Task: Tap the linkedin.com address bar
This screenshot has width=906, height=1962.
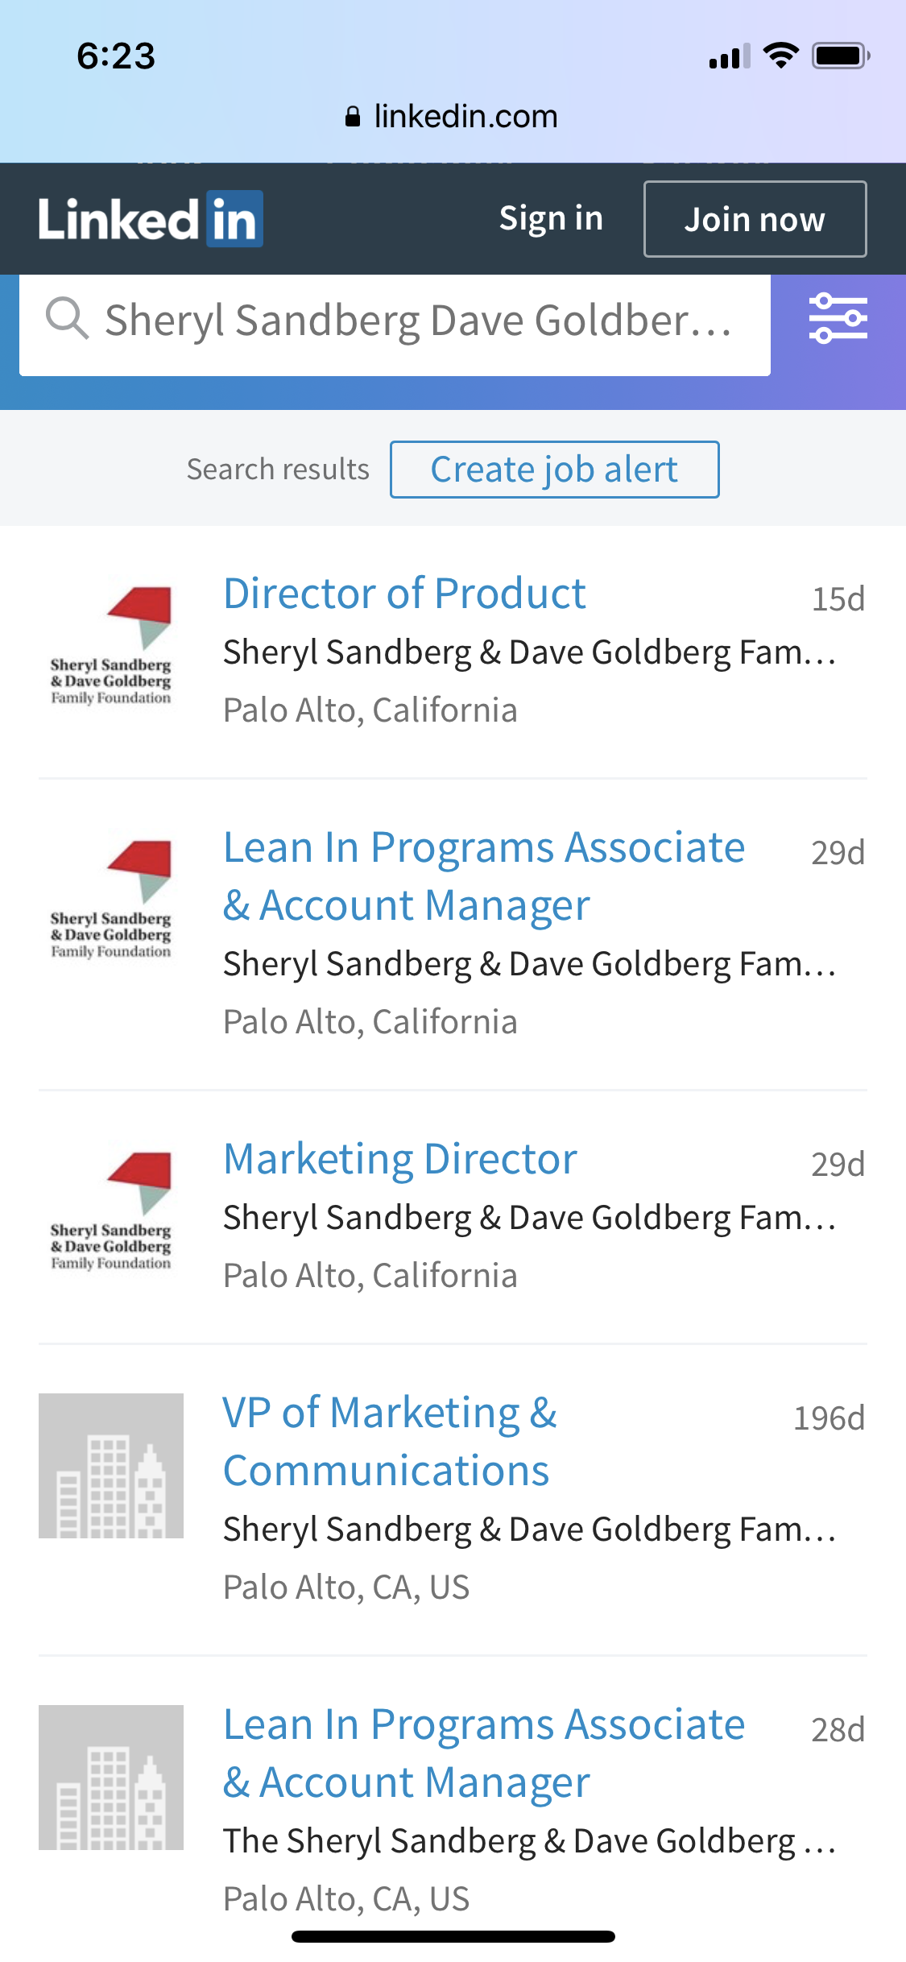Action: tap(465, 118)
